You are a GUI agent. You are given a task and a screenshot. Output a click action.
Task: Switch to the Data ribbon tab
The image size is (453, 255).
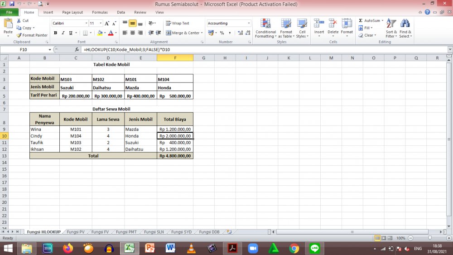coord(121,12)
